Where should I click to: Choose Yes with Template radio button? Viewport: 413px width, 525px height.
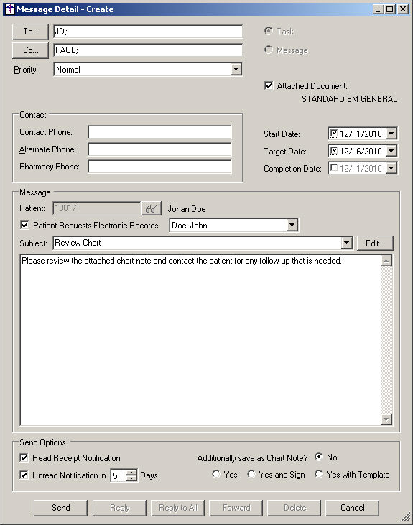click(319, 474)
